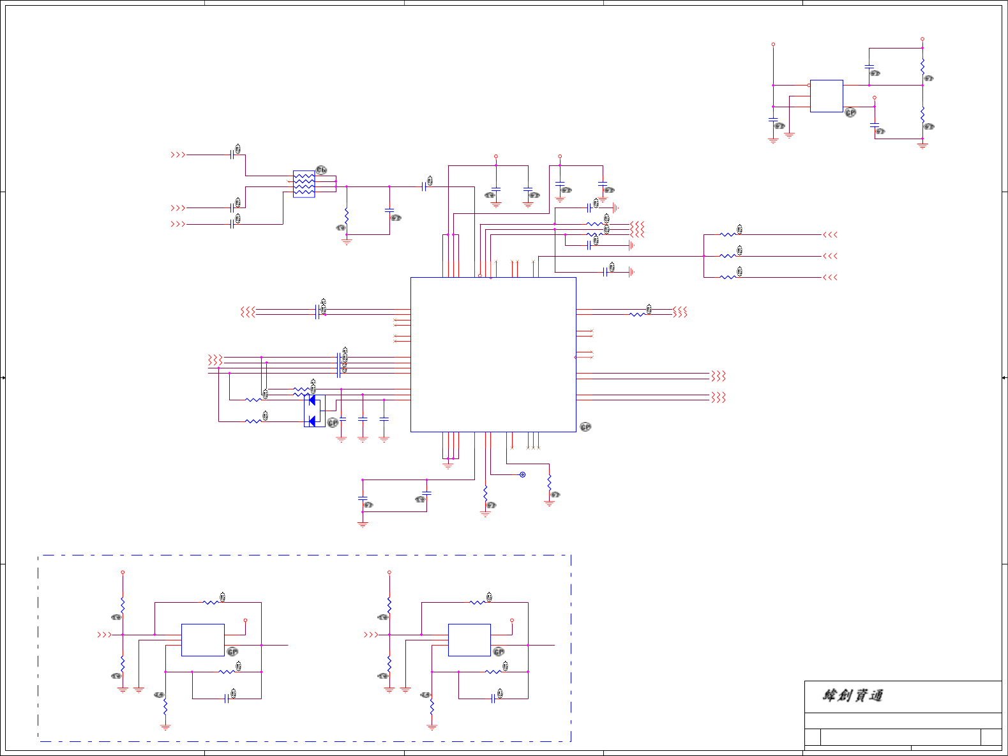
Task: Click the CP marker beside the diode package
Action: [333, 423]
